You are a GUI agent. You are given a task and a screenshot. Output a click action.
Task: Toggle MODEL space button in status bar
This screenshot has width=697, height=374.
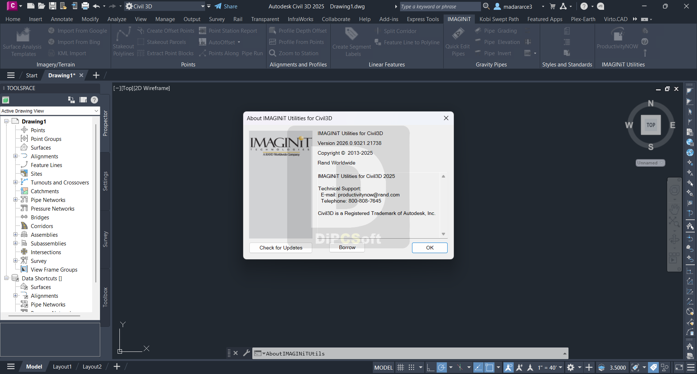tap(383, 367)
